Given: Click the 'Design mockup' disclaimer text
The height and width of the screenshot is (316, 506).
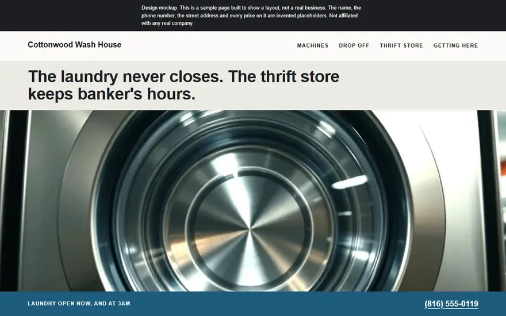Looking at the screenshot, I should point(251,16).
